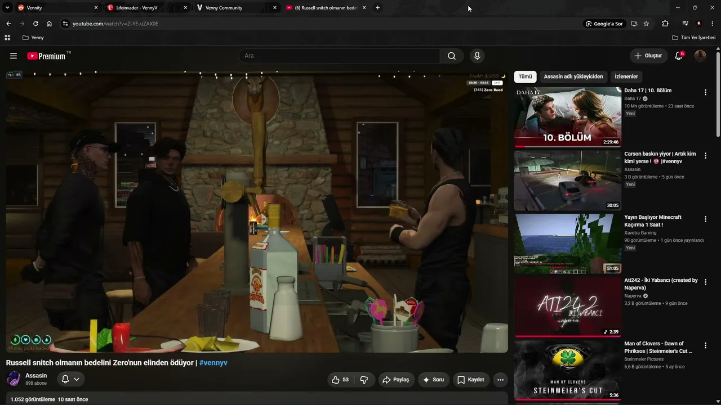Open Assasin channel avatar
This screenshot has height=405, width=721.
(x=14, y=379)
